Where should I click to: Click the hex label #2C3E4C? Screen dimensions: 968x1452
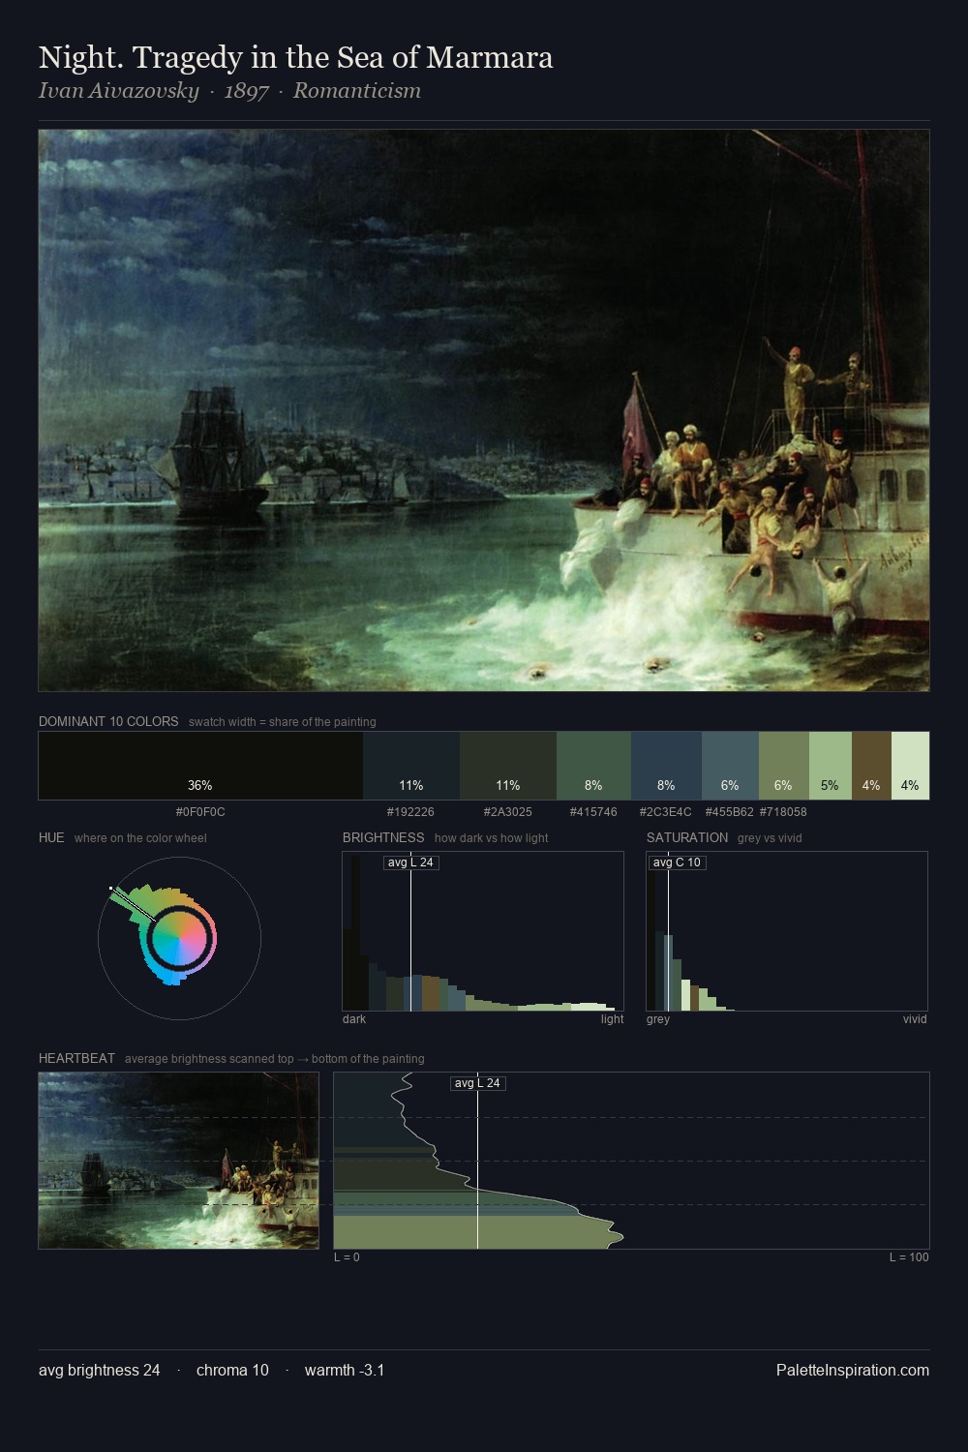coord(665,812)
